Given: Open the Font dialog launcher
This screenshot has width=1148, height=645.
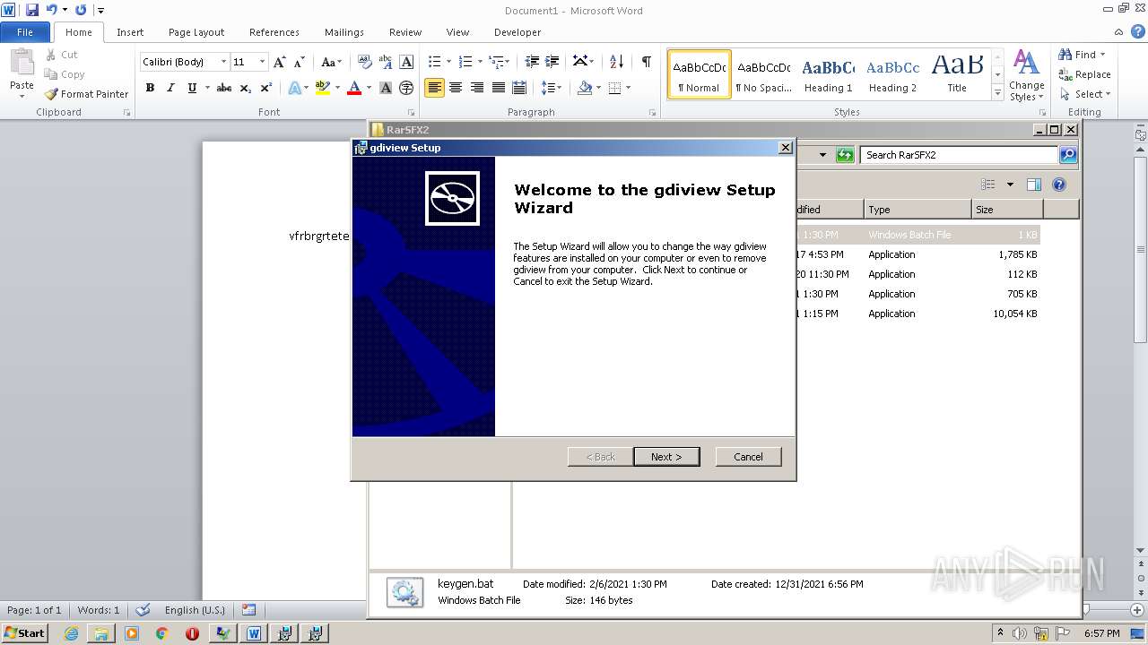Looking at the screenshot, I should (412, 113).
